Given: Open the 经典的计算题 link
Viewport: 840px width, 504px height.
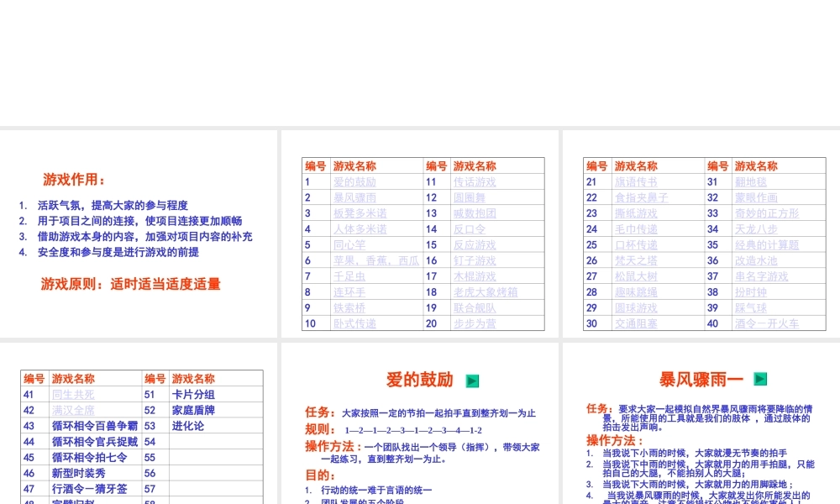Looking at the screenshot, I should tap(767, 244).
